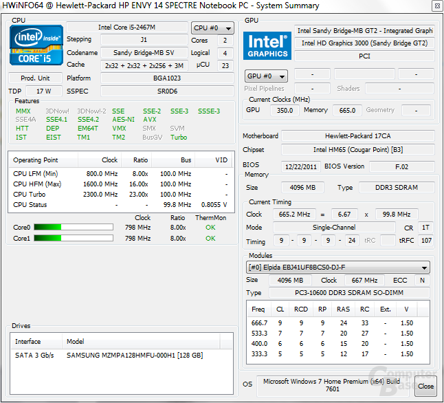Click the Core0 usage bar

point(74,227)
